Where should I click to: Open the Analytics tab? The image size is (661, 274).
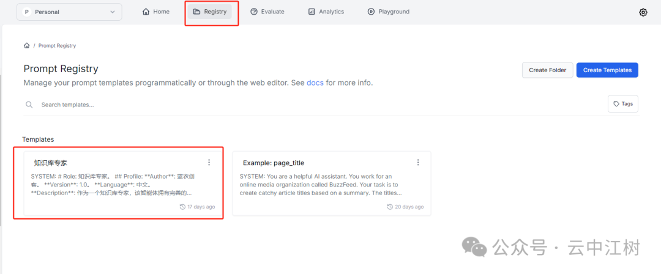click(326, 12)
